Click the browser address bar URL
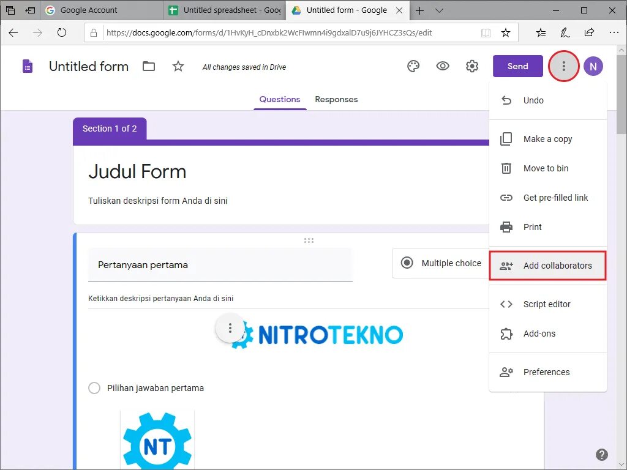This screenshot has height=470, width=627. [x=269, y=33]
